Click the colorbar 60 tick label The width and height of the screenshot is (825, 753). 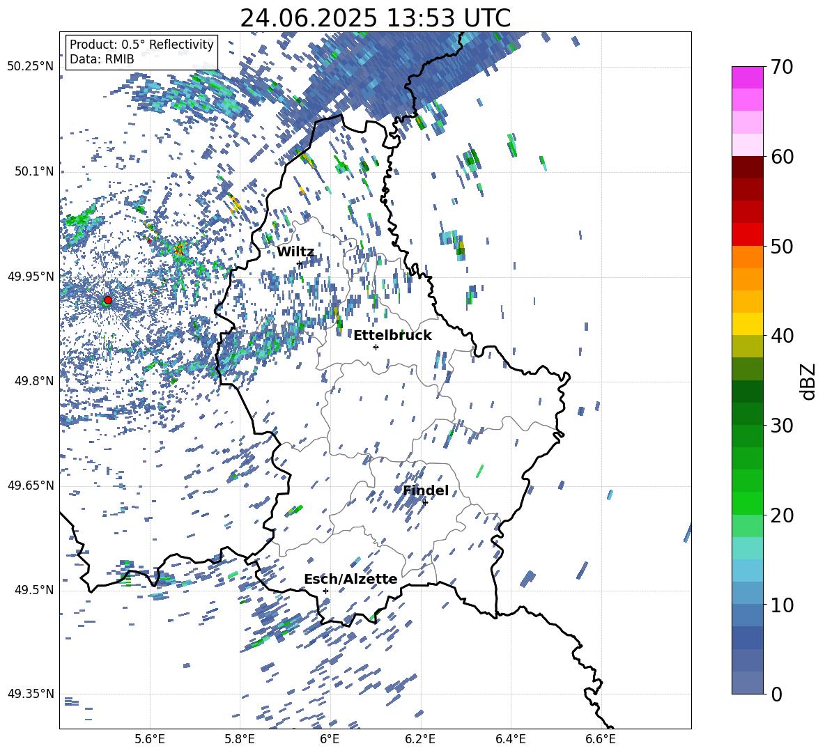point(782,157)
